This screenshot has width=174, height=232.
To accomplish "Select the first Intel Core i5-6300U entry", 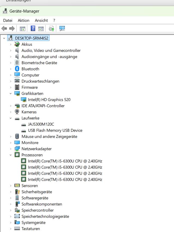I will coord(65,161).
